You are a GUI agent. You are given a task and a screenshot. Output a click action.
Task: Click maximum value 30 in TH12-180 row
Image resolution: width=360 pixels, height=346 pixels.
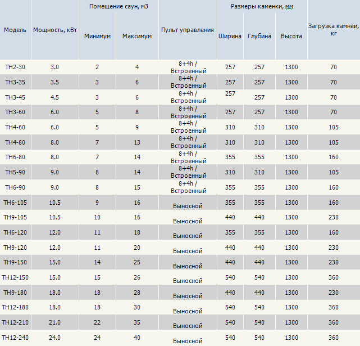point(137,307)
